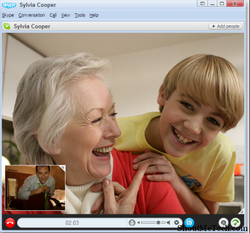Mute the microphone icon in call bar
The height and width of the screenshot is (233, 250).
click(132, 223)
